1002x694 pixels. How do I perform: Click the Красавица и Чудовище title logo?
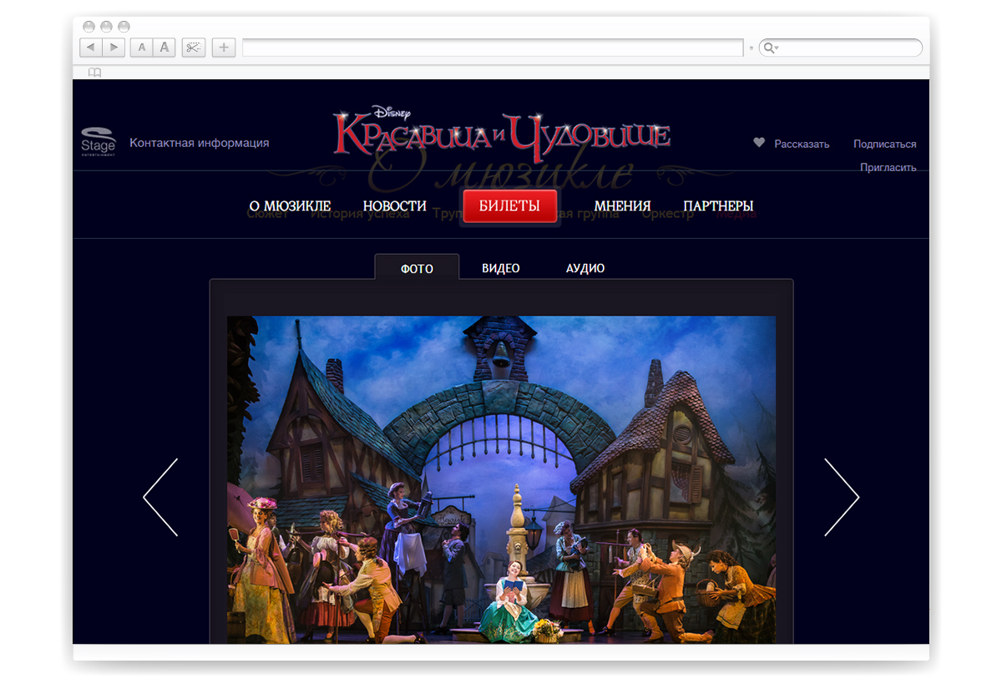[502, 133]
